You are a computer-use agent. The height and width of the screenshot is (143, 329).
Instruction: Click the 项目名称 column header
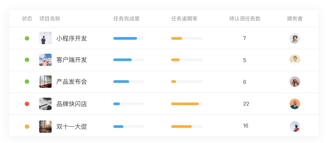click(x=50, y=19)
